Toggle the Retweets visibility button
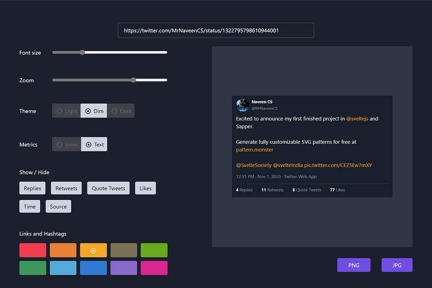432x288 pixels. [x=66, y=188]
